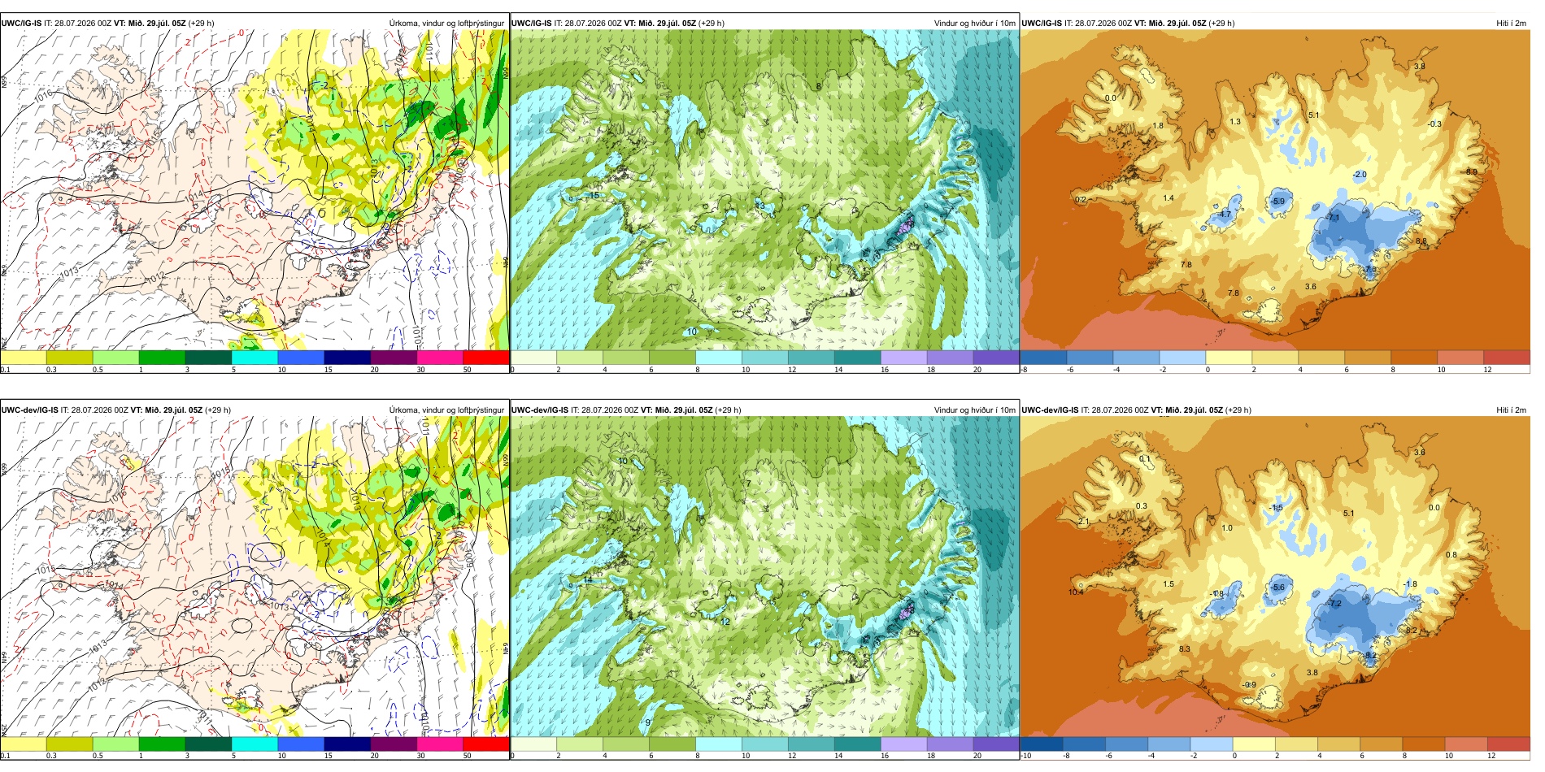Pick magenta 30 swatch in UWC-dev precipitation legend
Screen dimensions: 1545x772
pyautogui.click(x=439, y=744)
